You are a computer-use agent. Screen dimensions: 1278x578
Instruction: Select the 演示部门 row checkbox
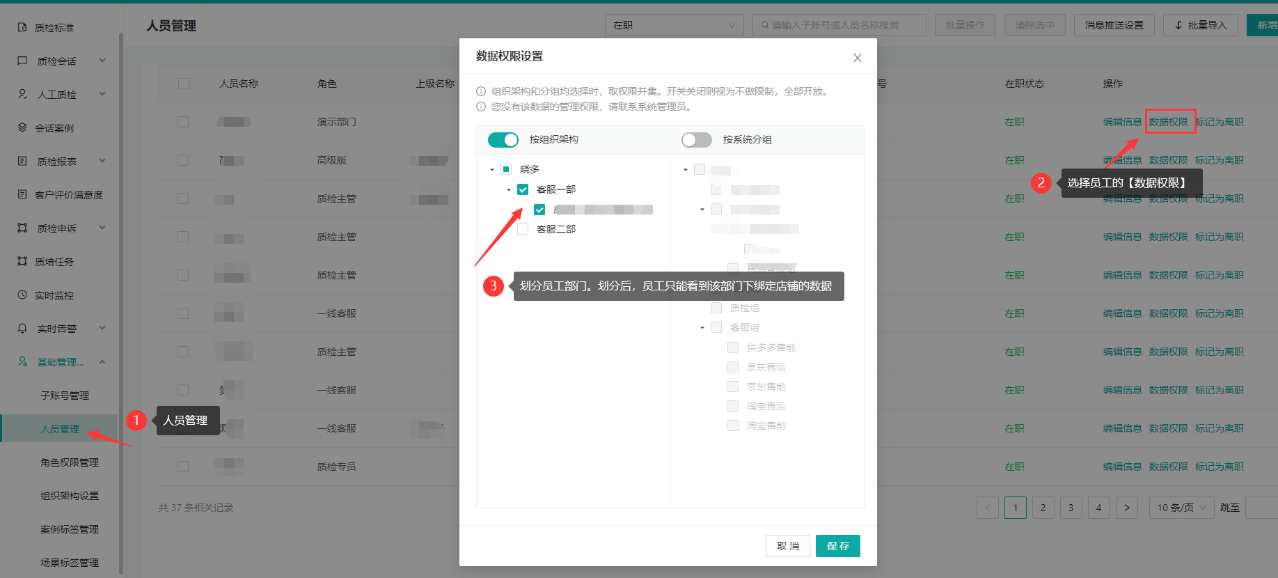[183, 122]
